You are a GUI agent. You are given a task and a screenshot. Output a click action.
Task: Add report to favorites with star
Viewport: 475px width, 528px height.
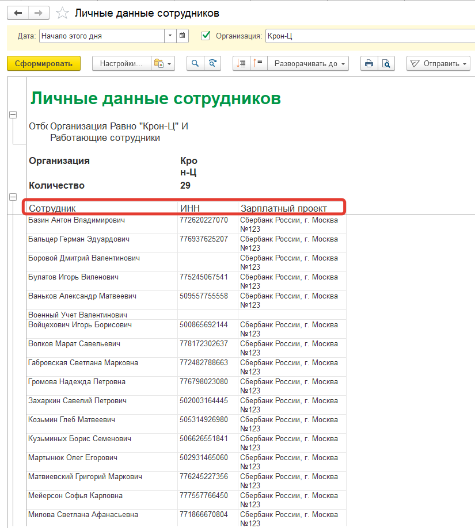tap(63, 13)
